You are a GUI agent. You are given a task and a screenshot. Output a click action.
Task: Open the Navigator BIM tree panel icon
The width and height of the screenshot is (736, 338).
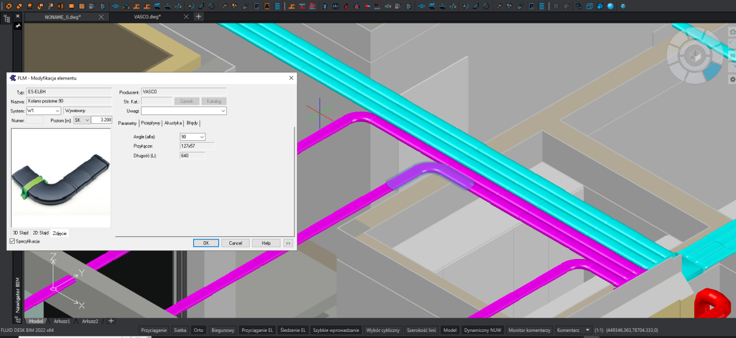7,19
